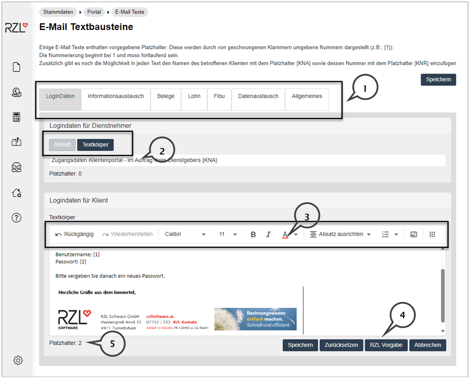Image resolution: width=469 pixels, height=378 pixels.
Task: Click the document icon in left sidebar
Action: 16,67
